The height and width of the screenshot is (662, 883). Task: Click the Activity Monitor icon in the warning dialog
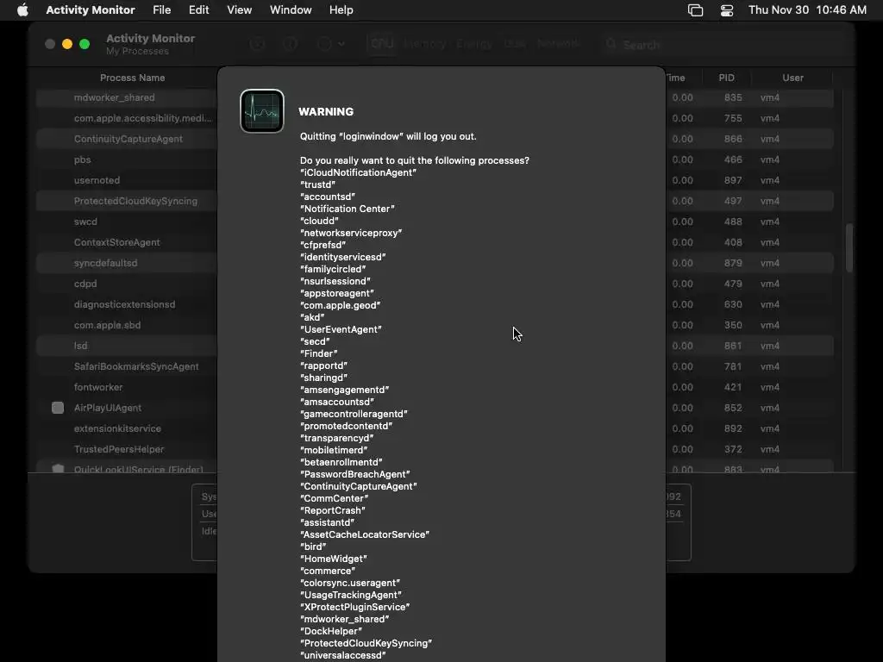[262, 111]
